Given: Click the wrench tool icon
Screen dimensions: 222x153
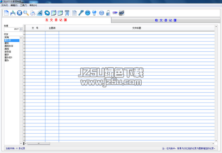Looking at the screenshot, I should tap(81, 13).
